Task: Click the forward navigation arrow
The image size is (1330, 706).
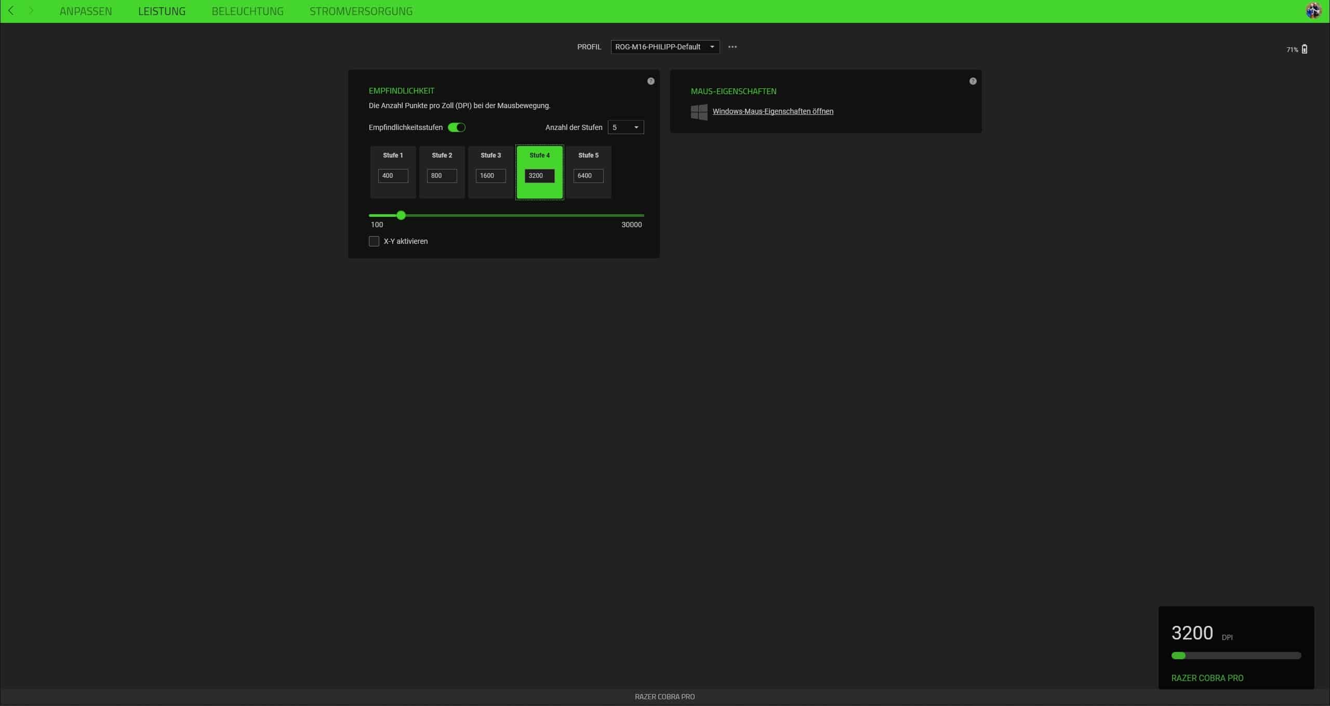Action: 31,10
